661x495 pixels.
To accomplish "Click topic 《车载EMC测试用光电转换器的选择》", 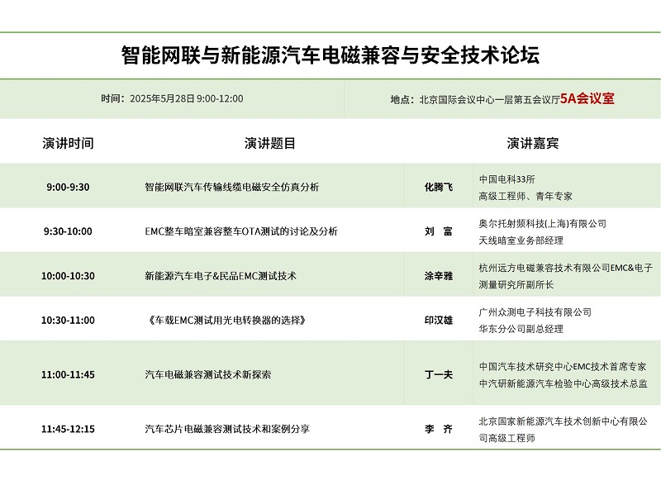I will [x=226, y=320].
